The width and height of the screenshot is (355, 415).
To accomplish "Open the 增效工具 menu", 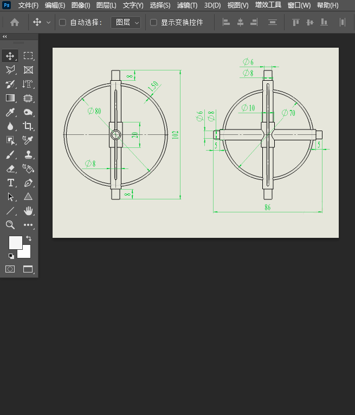I will (268, 5).
